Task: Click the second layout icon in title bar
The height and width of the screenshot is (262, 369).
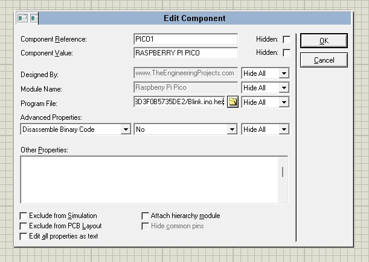Action: pyautogui.click(x=34, y=18)
